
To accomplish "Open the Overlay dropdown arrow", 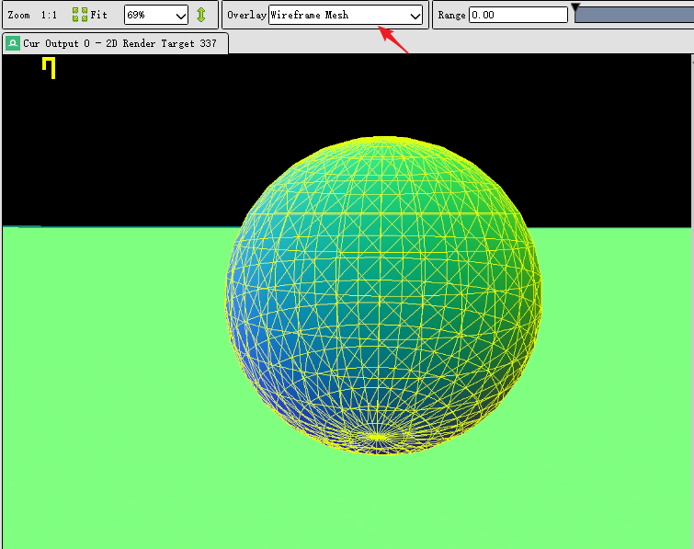I will point(415,16).
